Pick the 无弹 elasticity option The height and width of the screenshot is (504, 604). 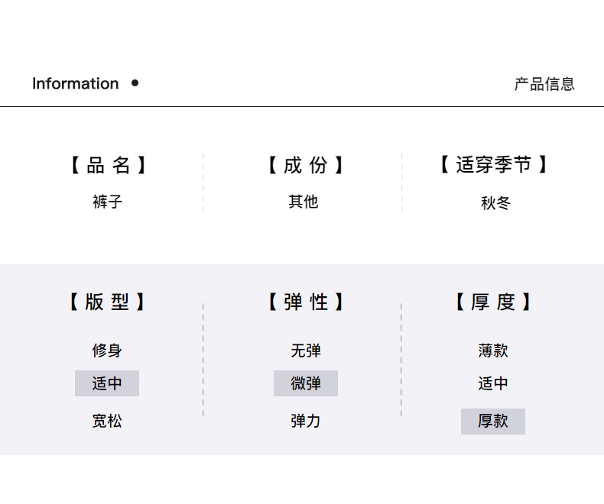coord(305,351)
